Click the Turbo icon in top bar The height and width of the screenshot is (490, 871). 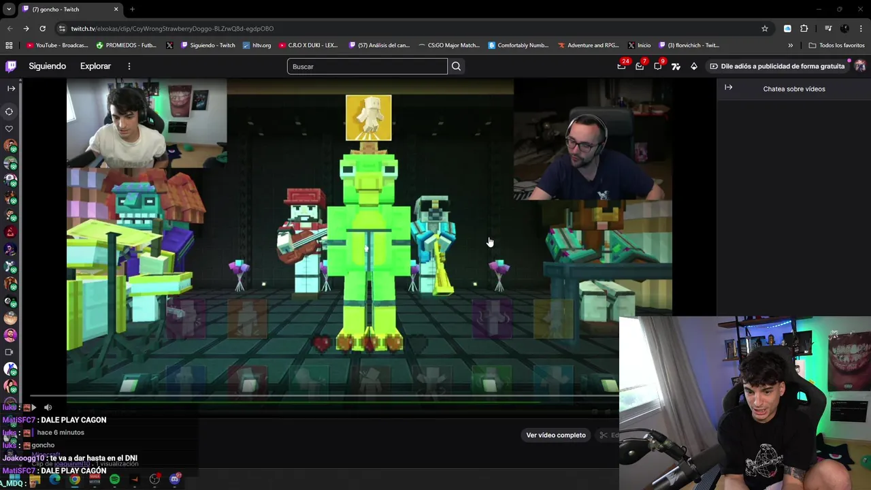tap(676, 66)
